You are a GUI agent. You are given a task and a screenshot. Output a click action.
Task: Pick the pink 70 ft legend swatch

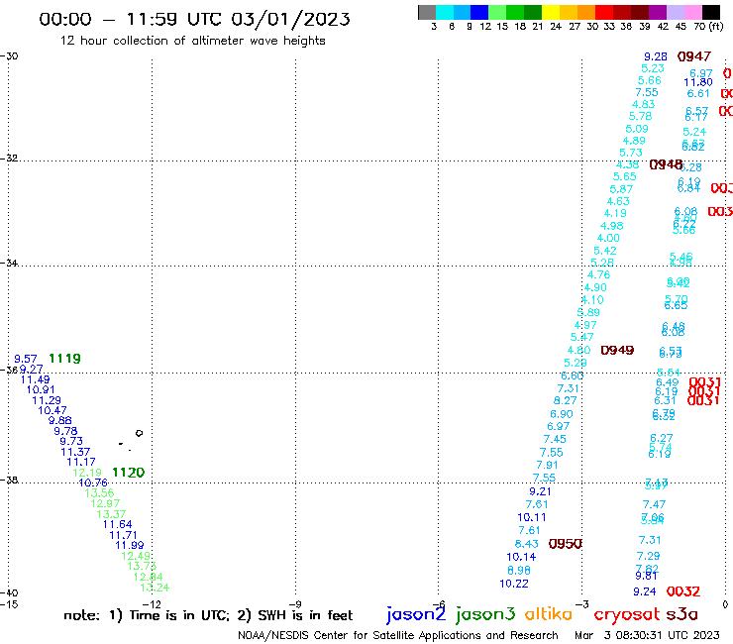[x=692, y=12]
